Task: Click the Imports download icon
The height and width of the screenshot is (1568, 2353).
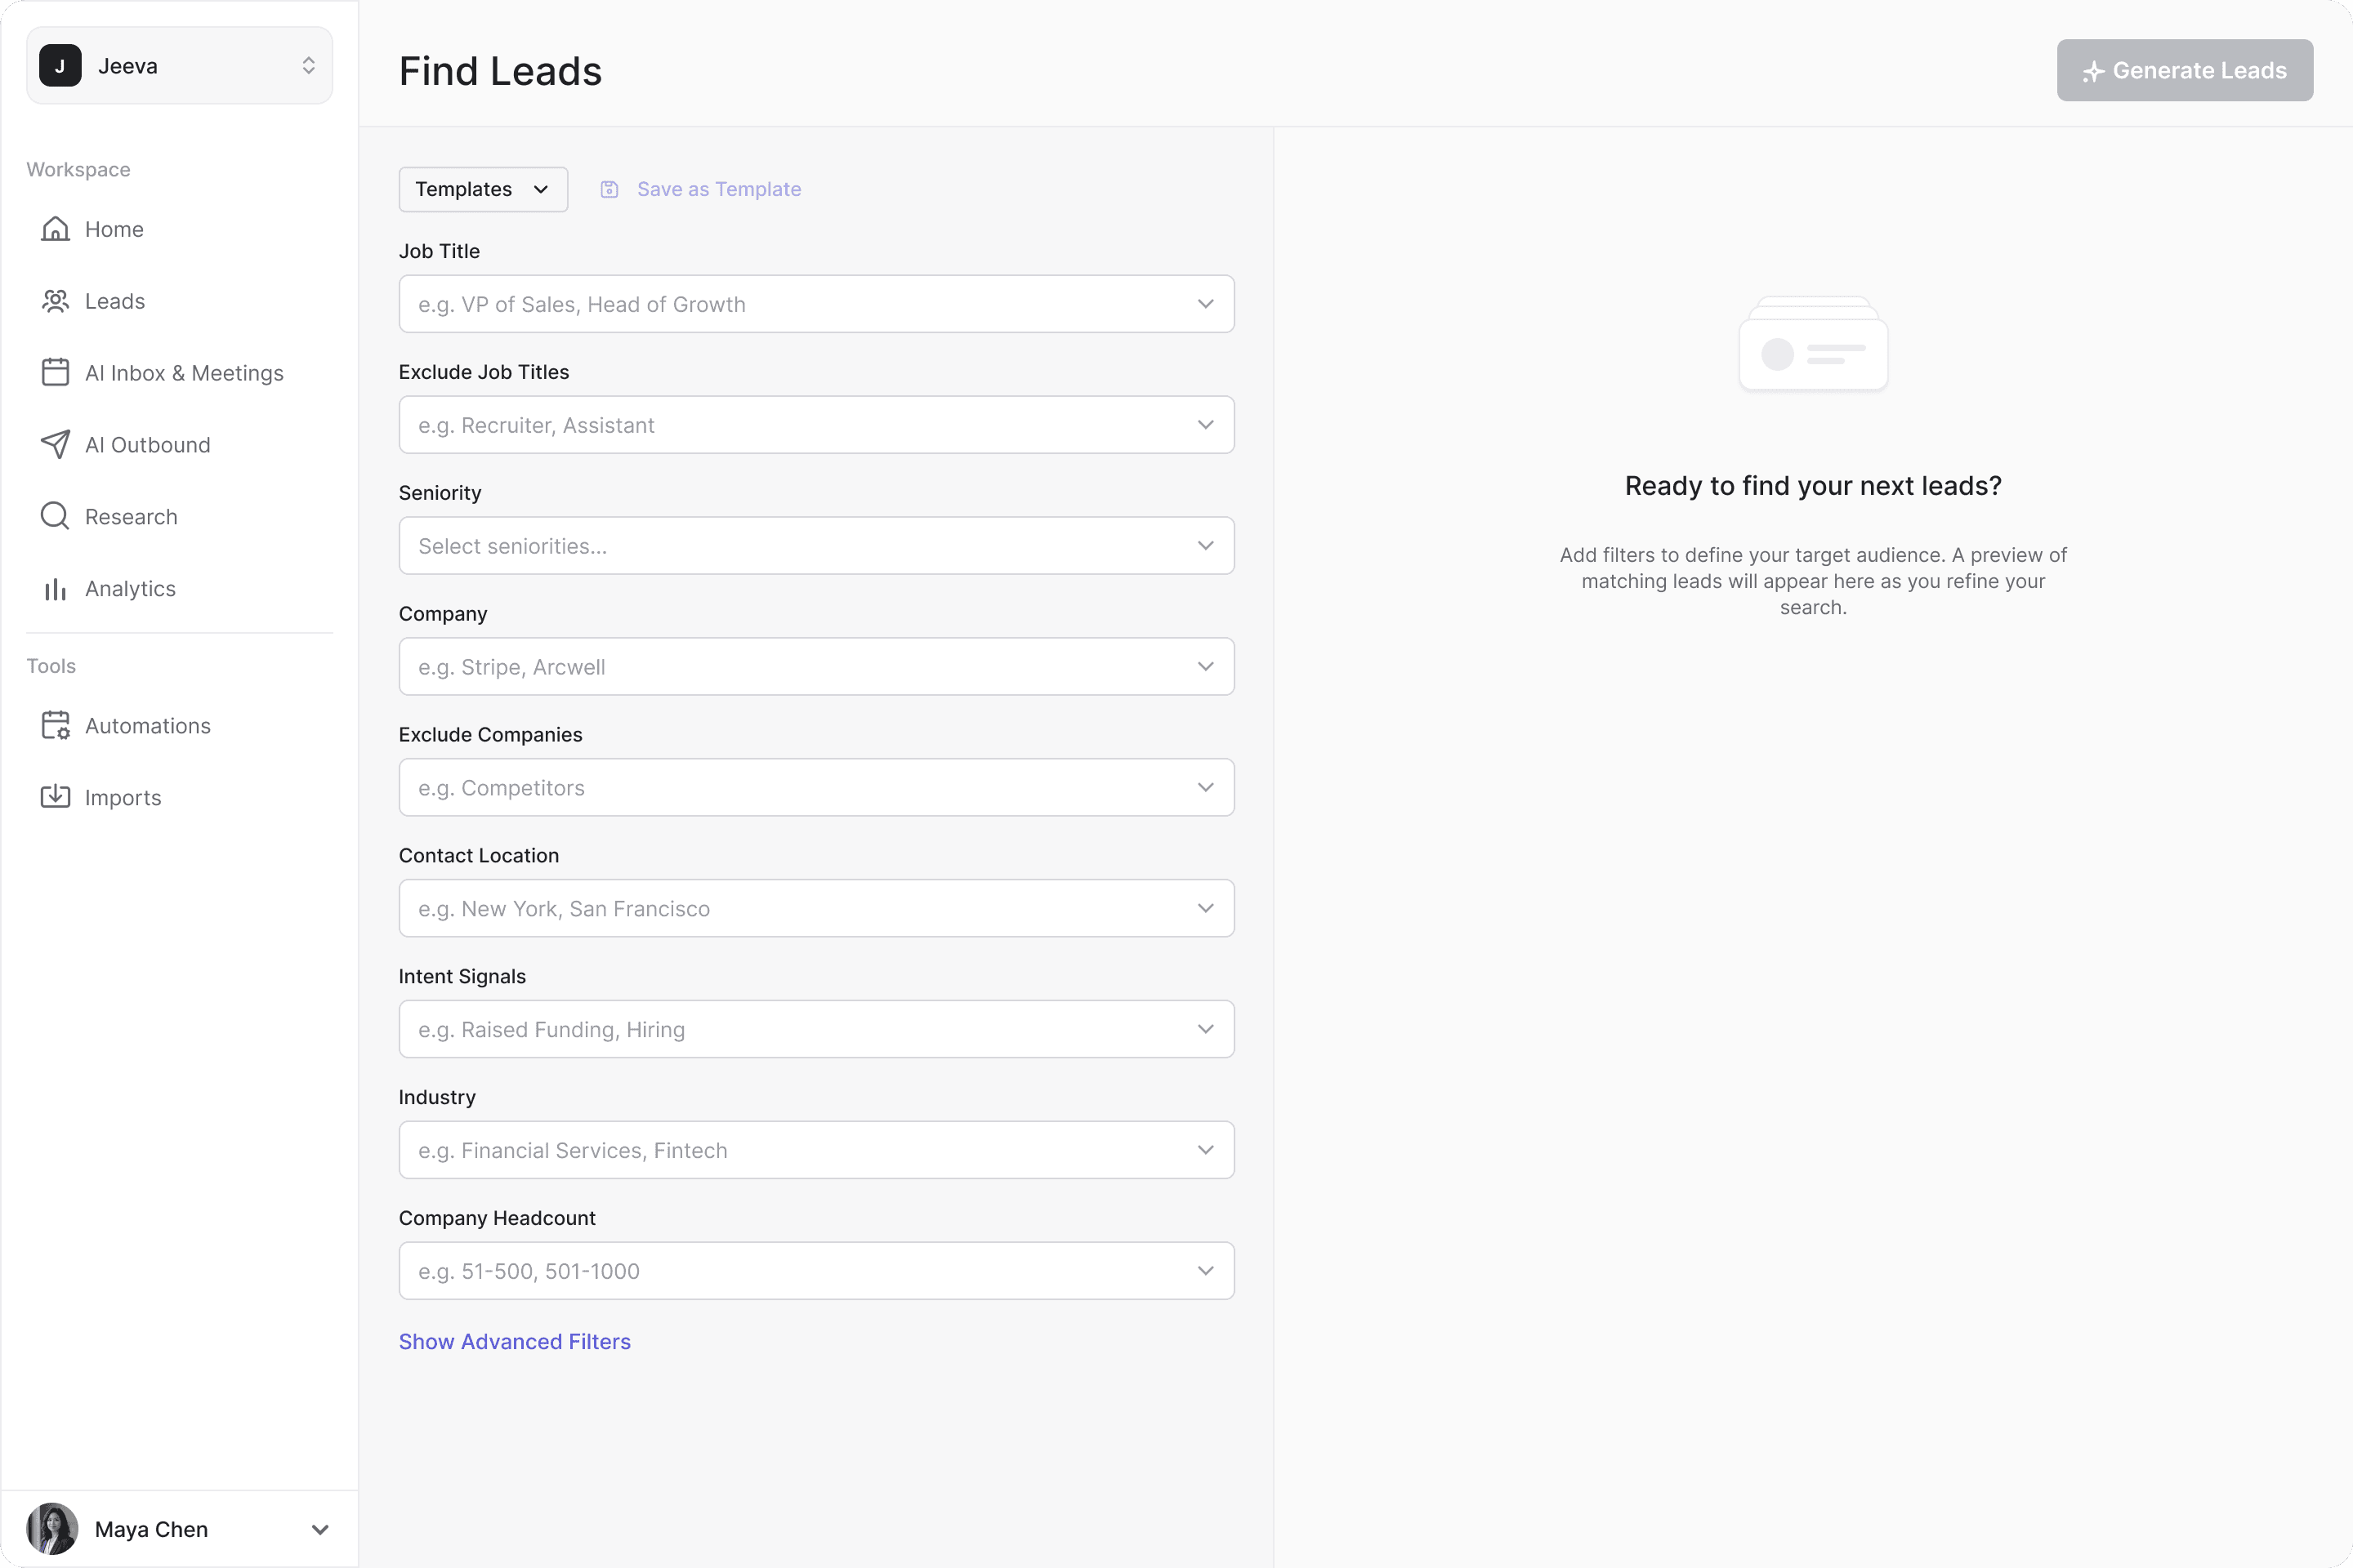Action: 55,797
